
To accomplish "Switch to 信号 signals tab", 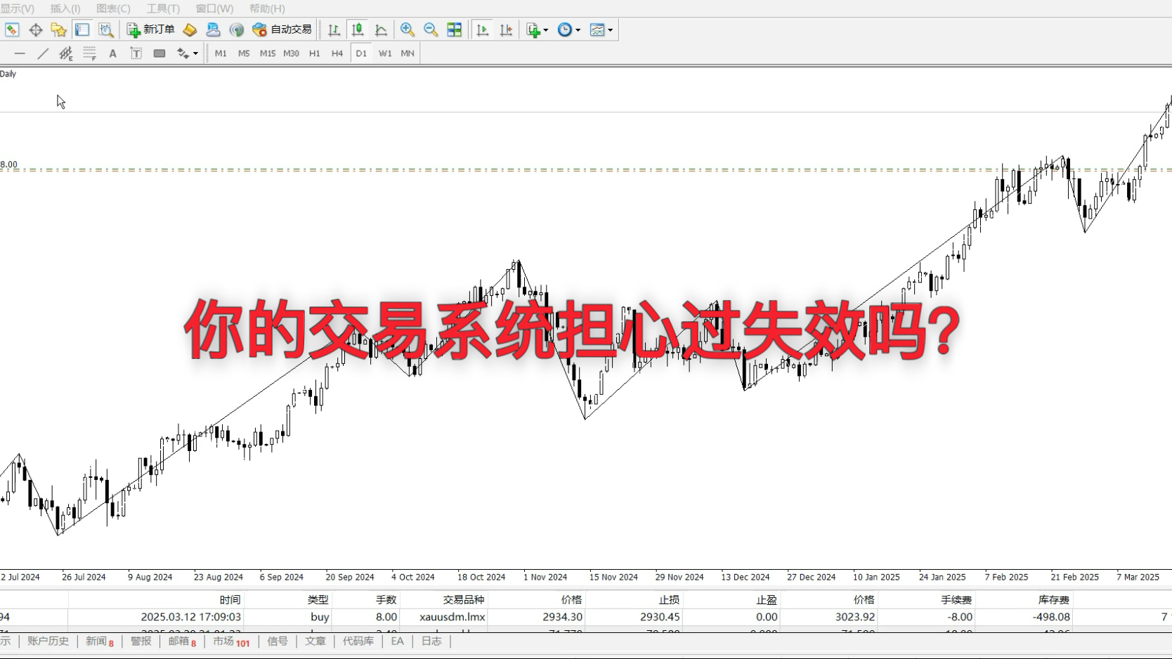I will (x=278, y=641).
